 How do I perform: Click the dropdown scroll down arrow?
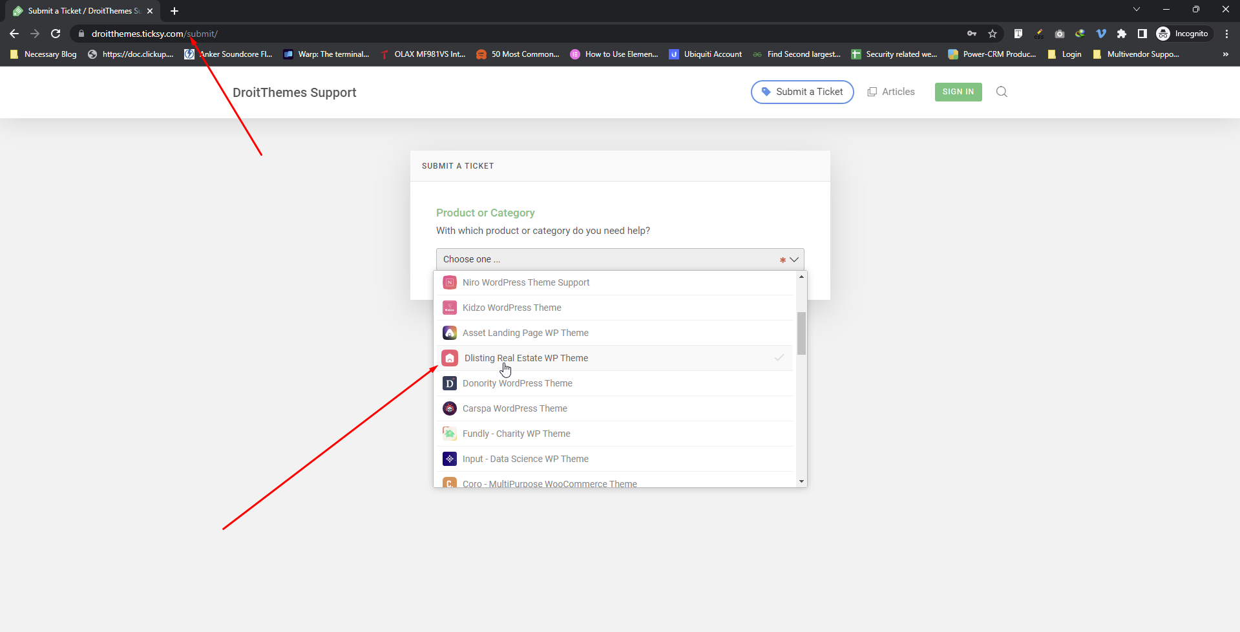(x=801, y=481)
